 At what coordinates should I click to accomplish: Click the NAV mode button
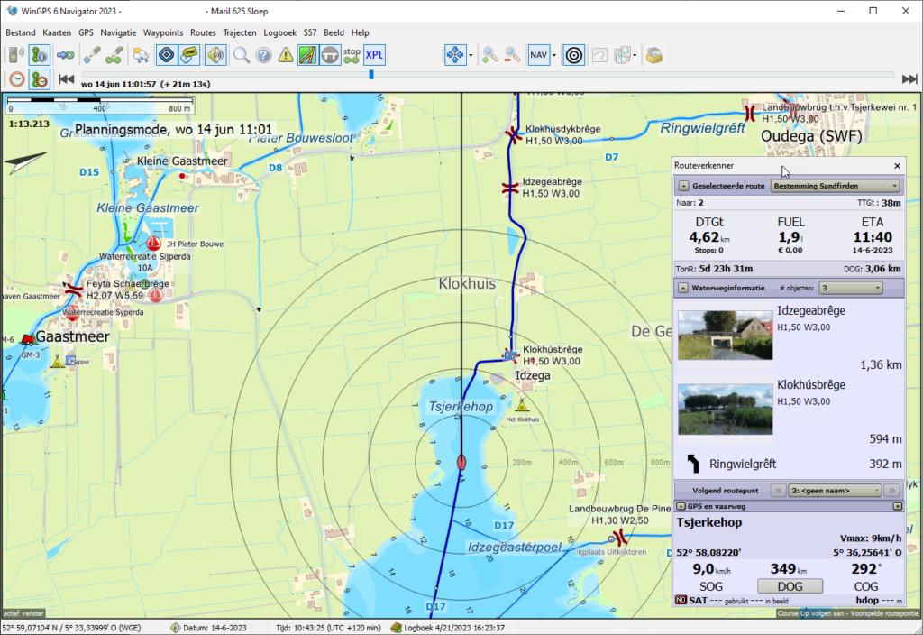539,55
